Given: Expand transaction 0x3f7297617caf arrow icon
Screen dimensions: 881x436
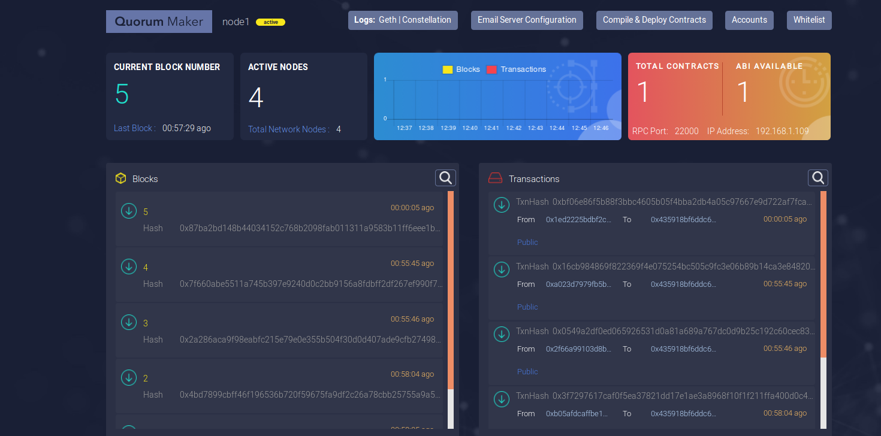Looking at the screenshot, I should [502, 399].
